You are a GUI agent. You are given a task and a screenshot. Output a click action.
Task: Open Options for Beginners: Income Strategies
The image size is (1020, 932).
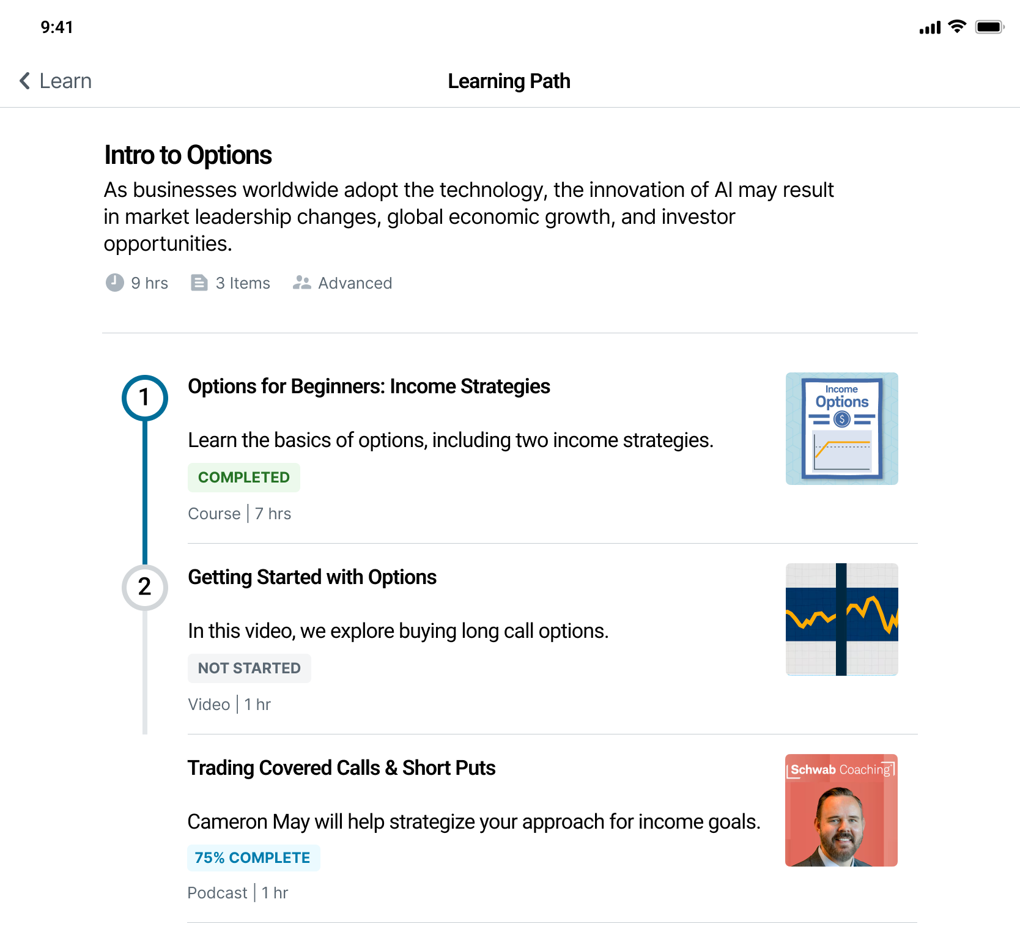coord(369,386)
